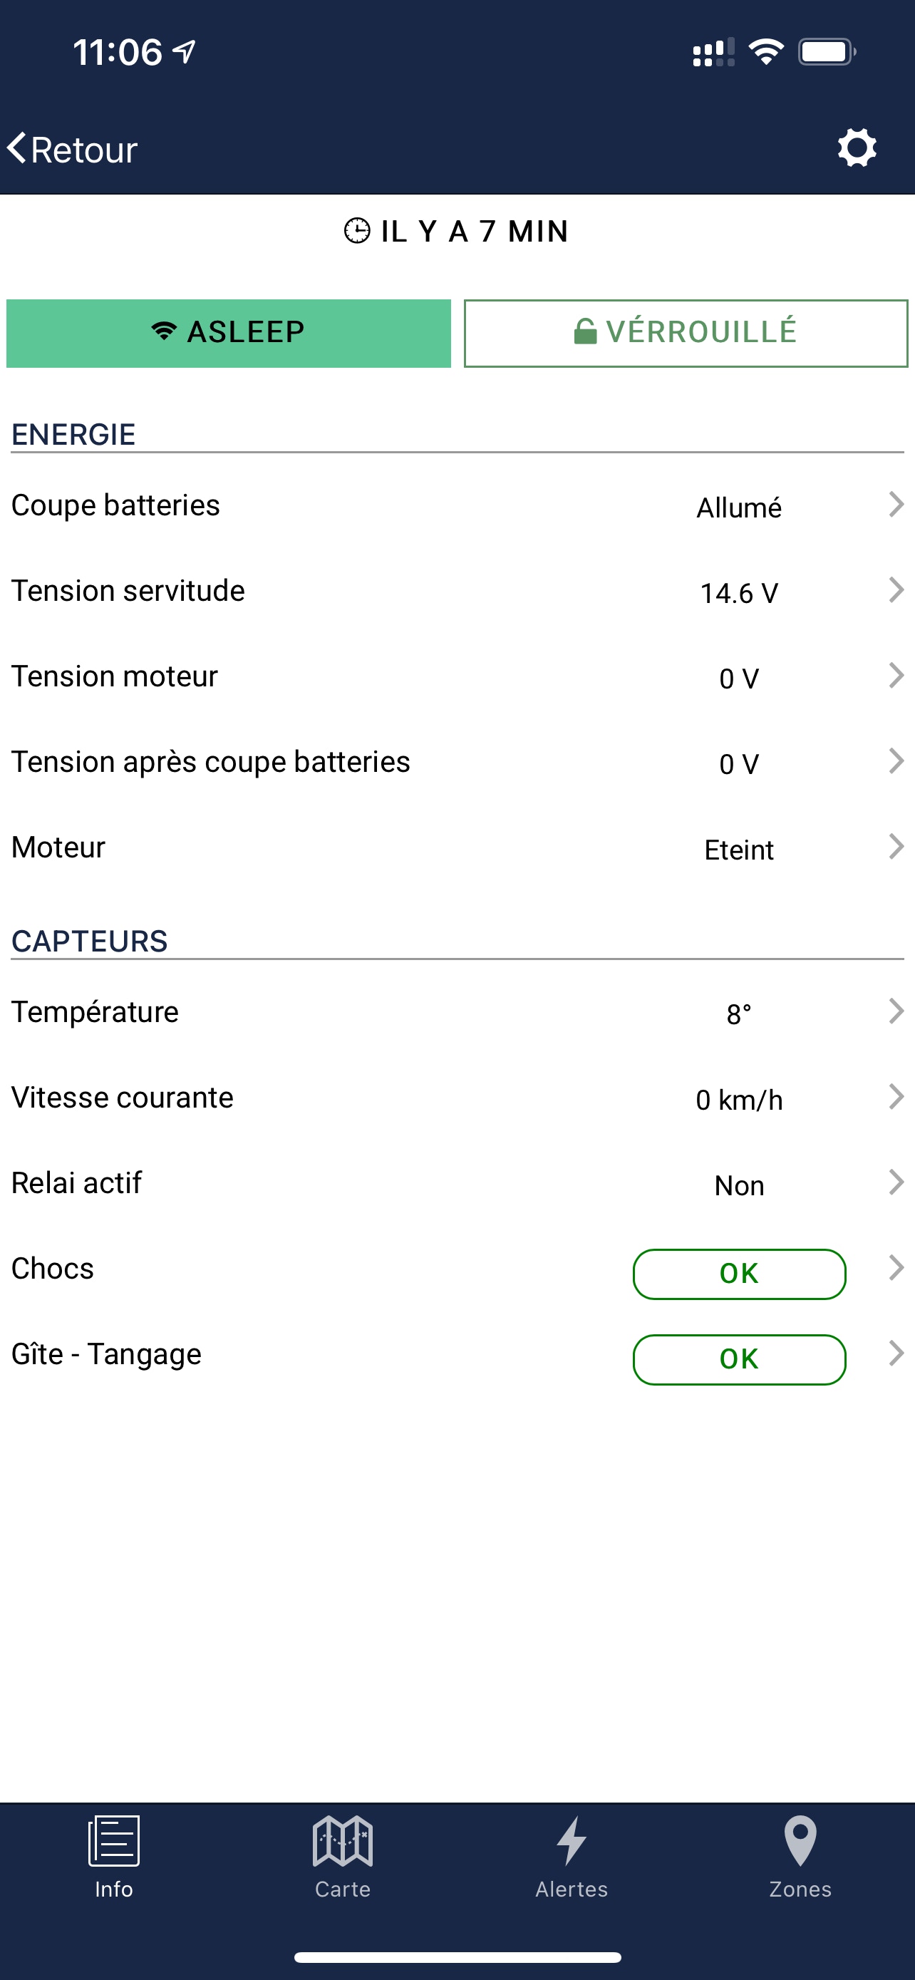Expand the Coupe batteries row chevron
Image resolution: width=915 pixels, height=1980 pixels.
click(x=895, y=505)
